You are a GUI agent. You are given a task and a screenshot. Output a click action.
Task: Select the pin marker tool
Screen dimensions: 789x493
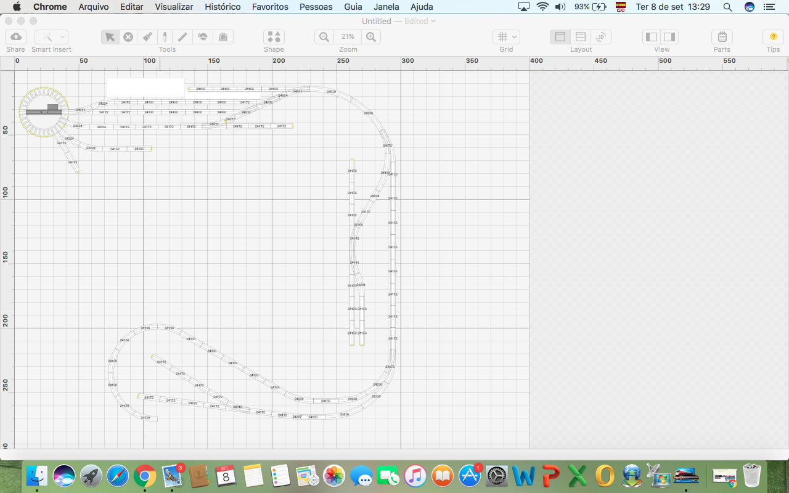tap(165, 37)
